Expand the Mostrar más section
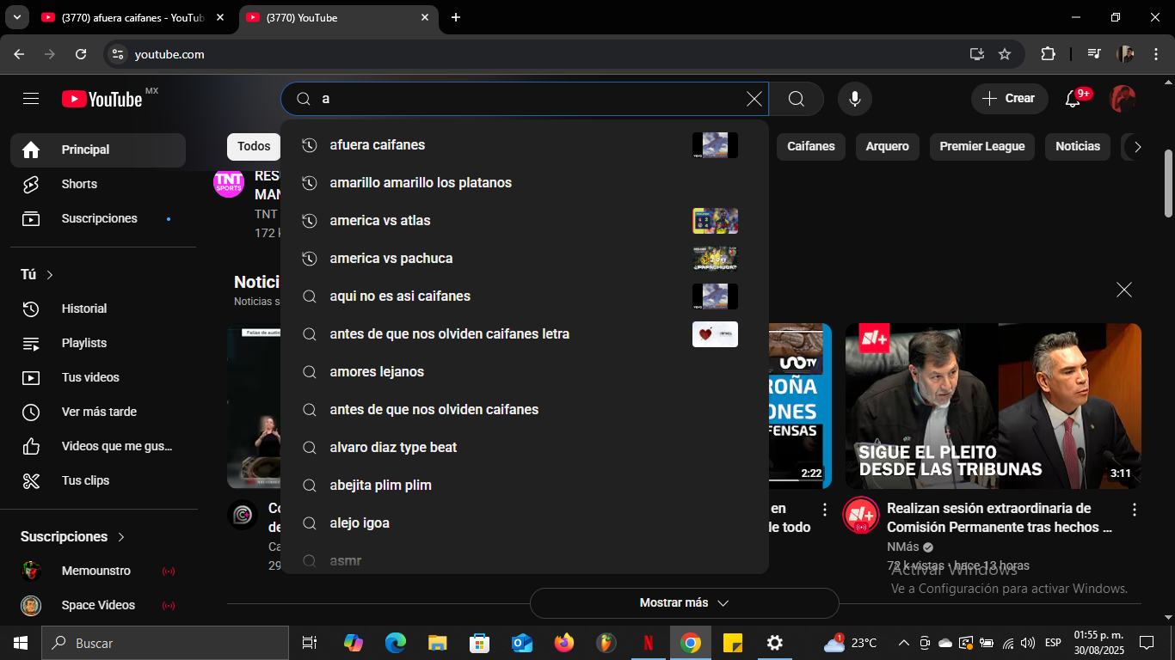This screenshot has width=1175, height=660. tap(684, 602)
